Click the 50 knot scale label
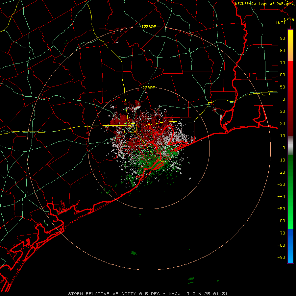This screenshot has width=296, height=296. pos(283,87)
